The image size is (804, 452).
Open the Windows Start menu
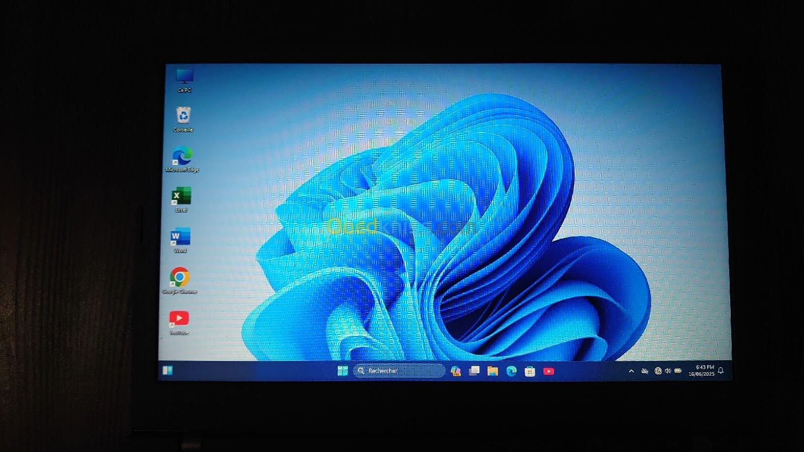coord(343,371)
